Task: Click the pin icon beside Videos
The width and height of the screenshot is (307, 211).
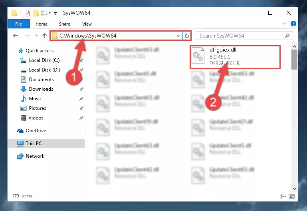Action: (x=81, y=118)
